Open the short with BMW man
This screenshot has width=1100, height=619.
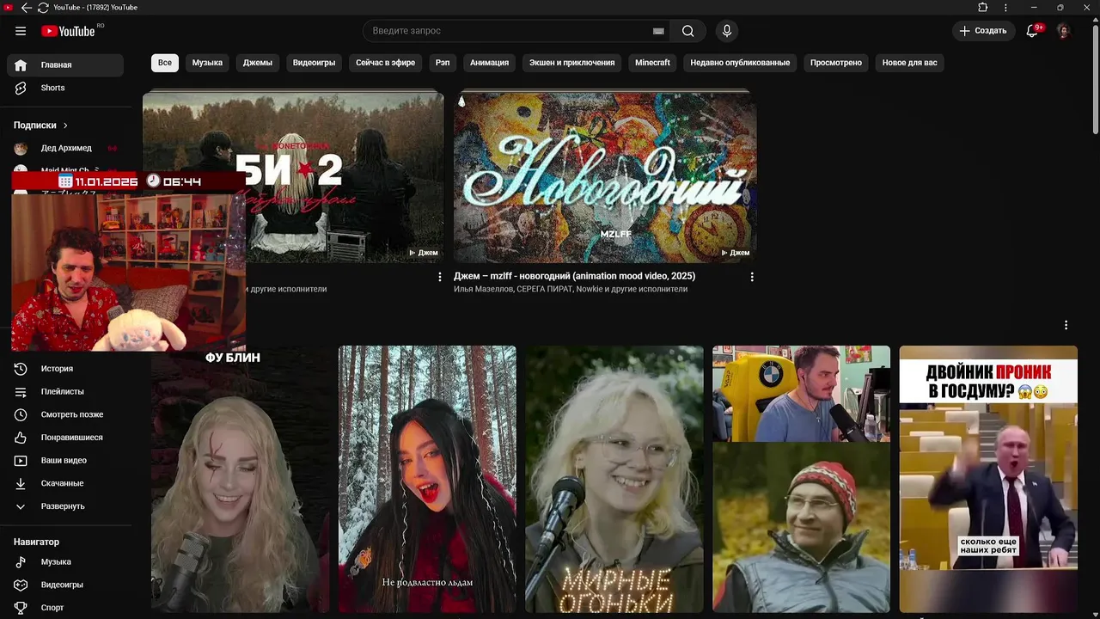(x=801, y=480)
